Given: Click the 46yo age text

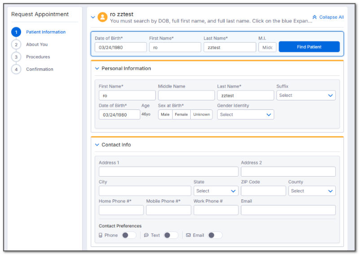Looking at the screenshot, I should click(x=146, y=114).
